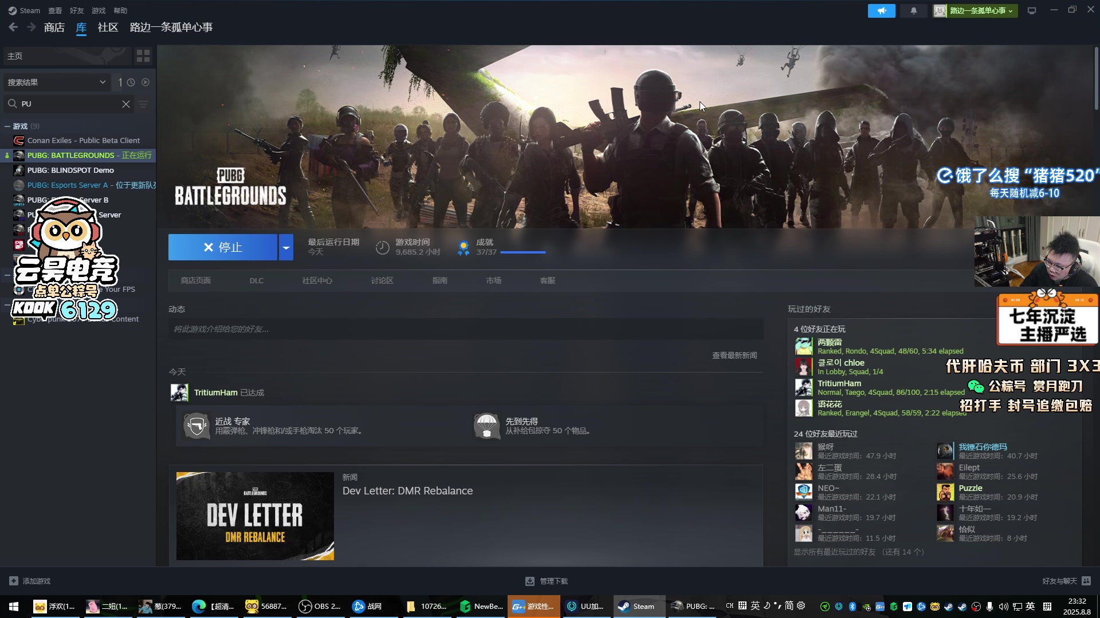
Task: Toggle sort by recent clock icon
Action: pos(131,82)
